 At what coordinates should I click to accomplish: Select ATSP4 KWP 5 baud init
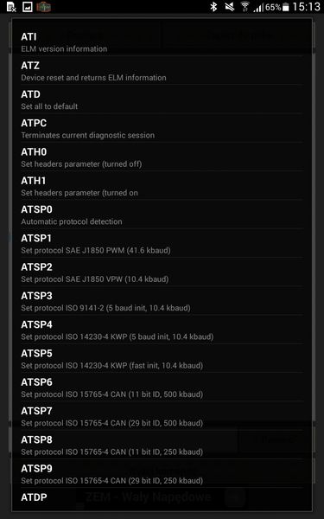tap(162, 330)
